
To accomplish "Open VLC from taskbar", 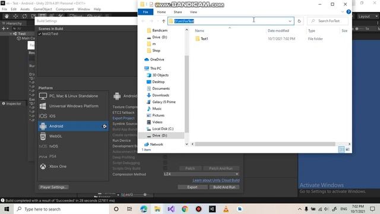I will [226, 209].
